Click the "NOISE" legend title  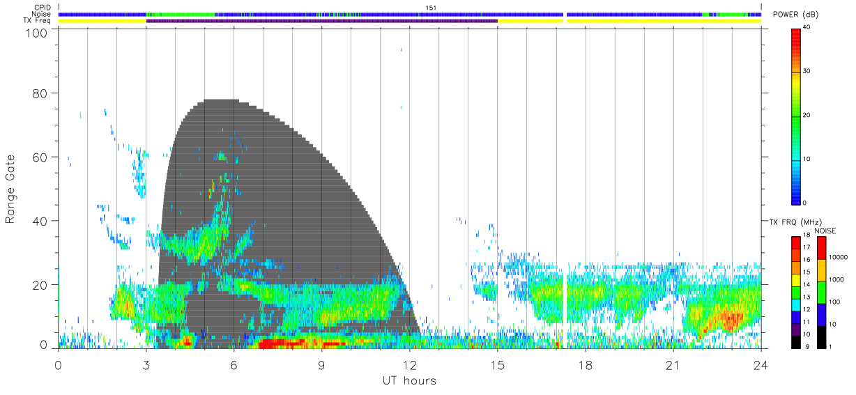tap(825, 231)
